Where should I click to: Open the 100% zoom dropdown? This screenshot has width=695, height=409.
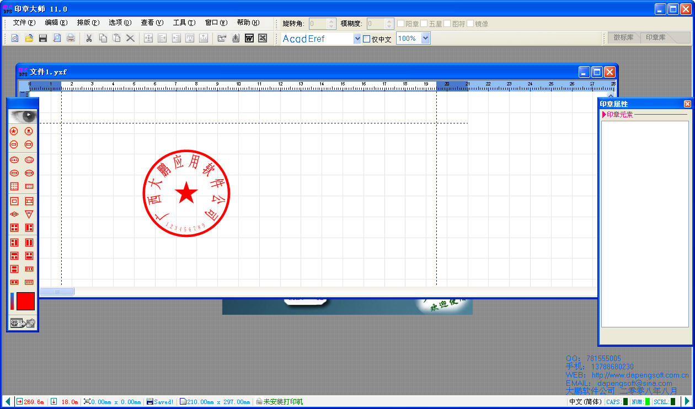pyautogui.click(x=425, y=39)
